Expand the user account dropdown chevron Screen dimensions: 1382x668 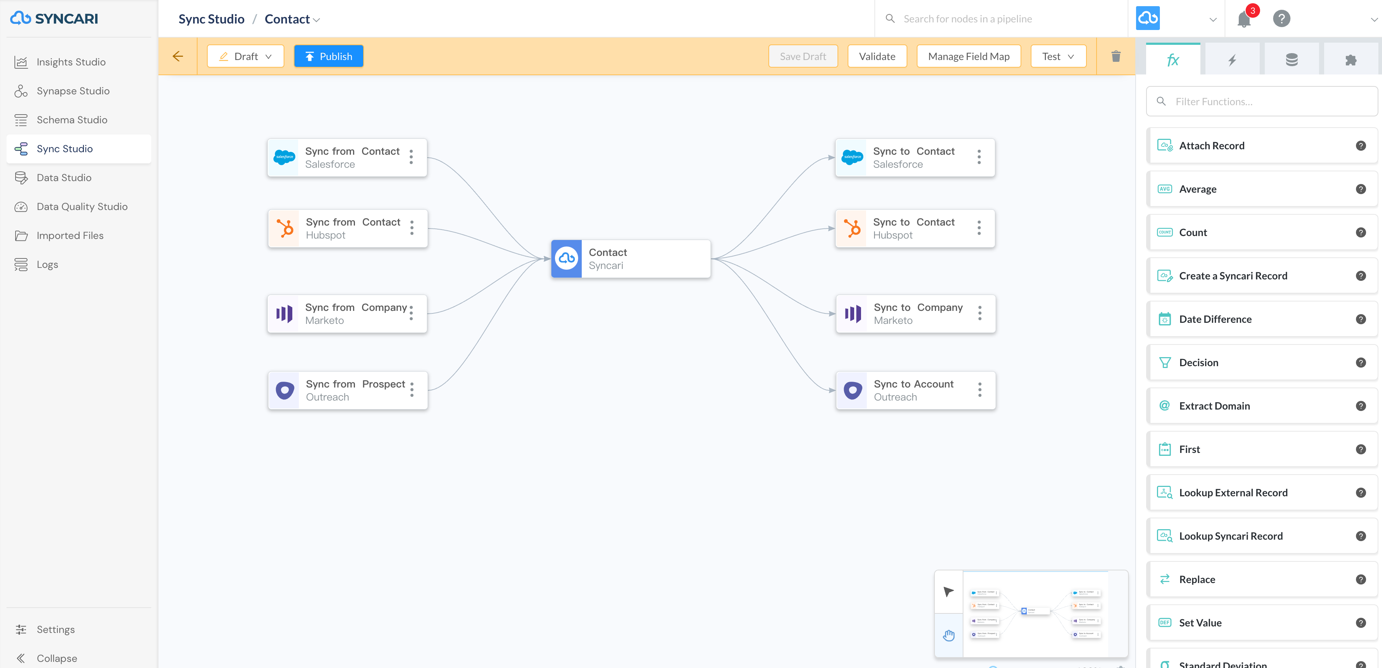pos(1374,19)
